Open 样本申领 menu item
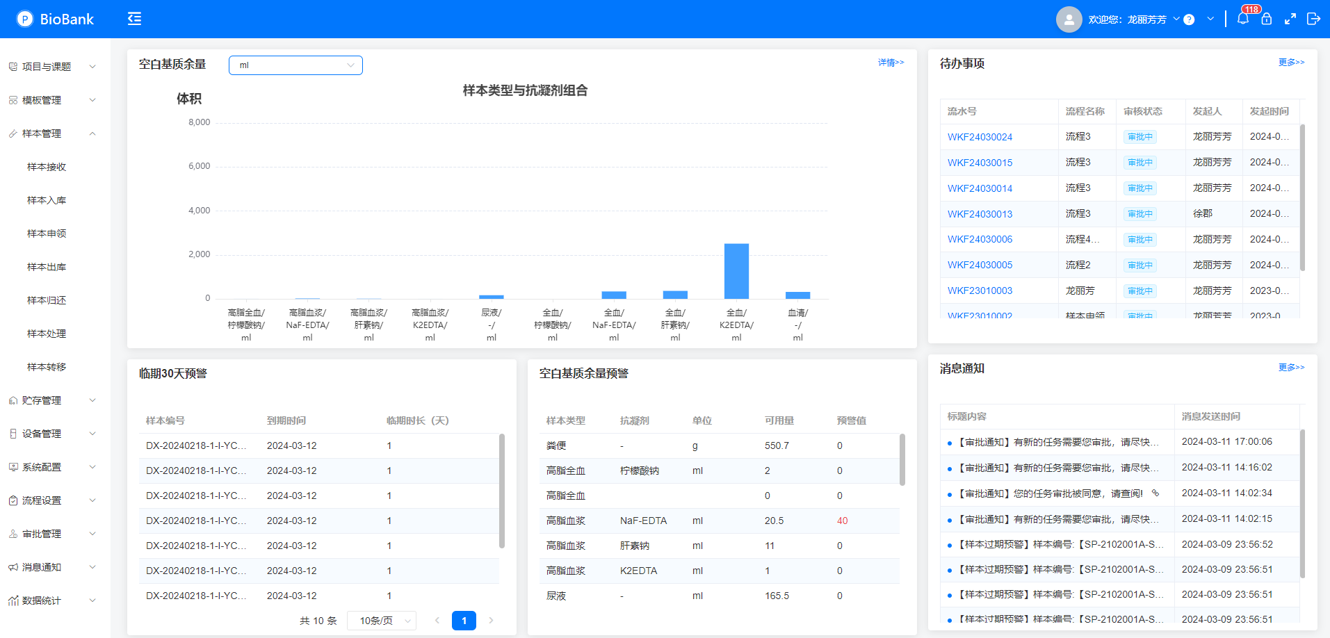Screen dimensions: 1330x638 pyautogui.click(x=47, y=234)
